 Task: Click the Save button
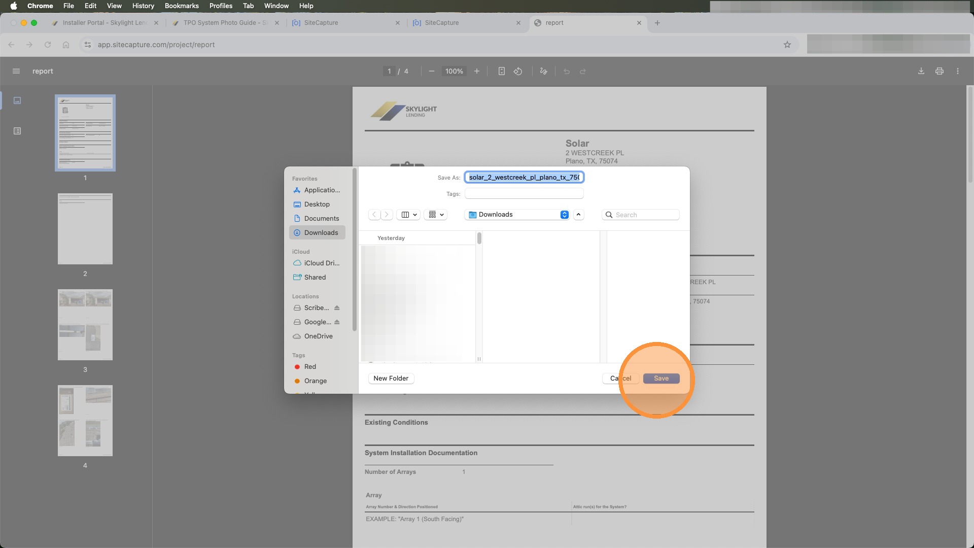(661, 379)
